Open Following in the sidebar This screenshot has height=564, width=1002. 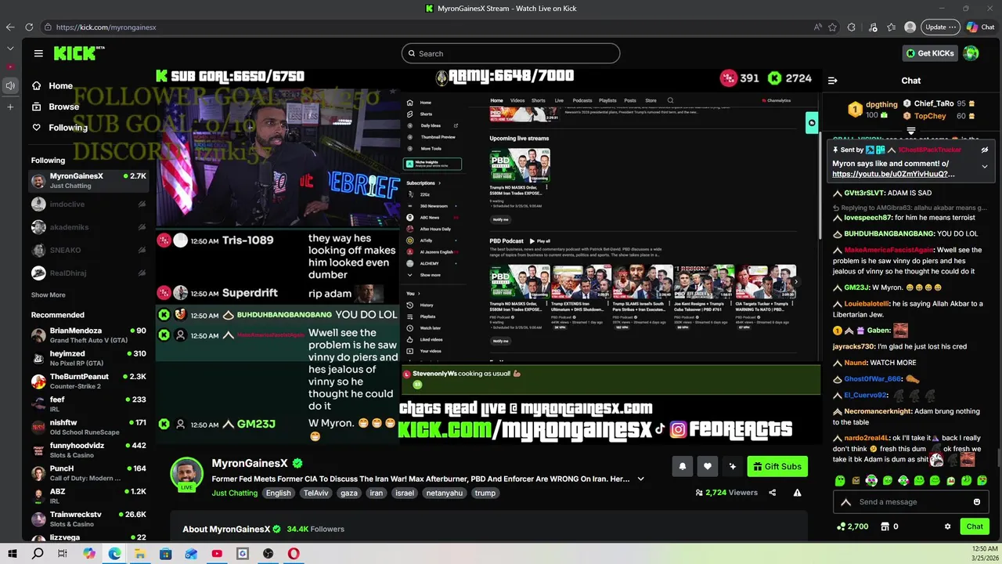click(x=59, y=128)
